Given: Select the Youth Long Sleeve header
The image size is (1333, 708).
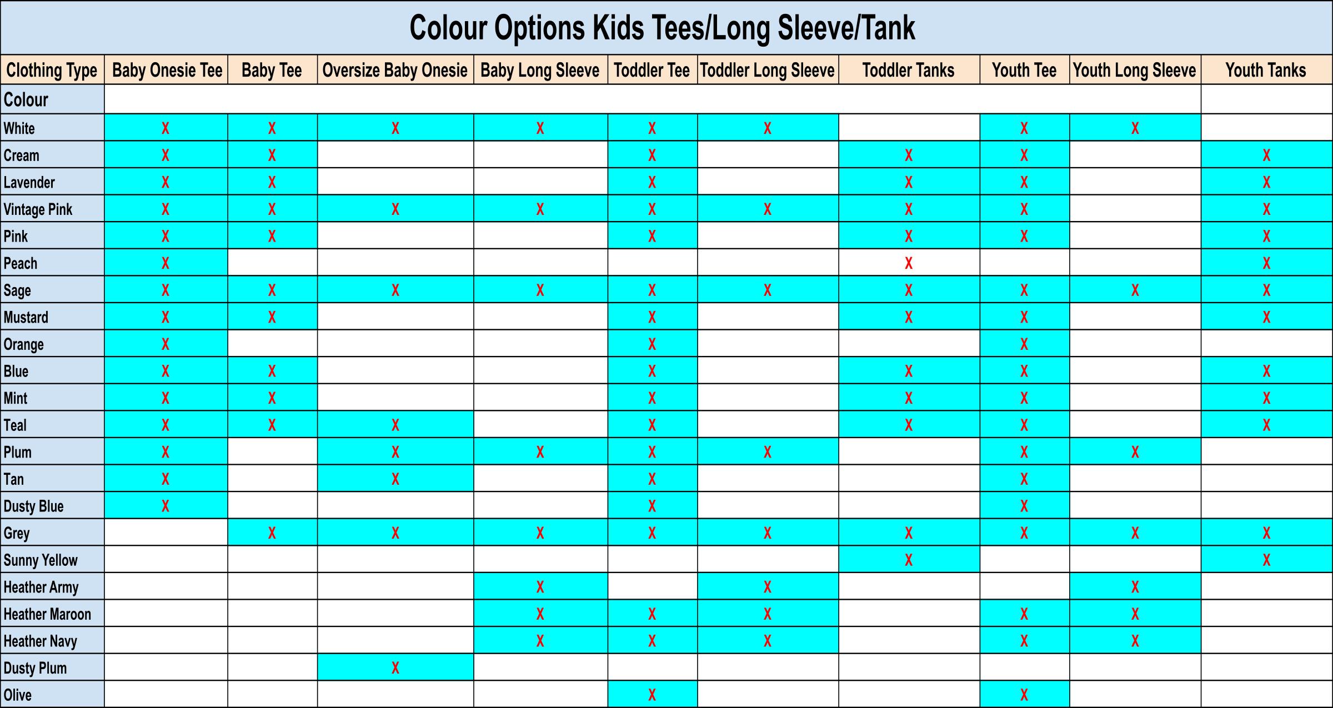Looking at the screenshot, I should coord(1135,70).
